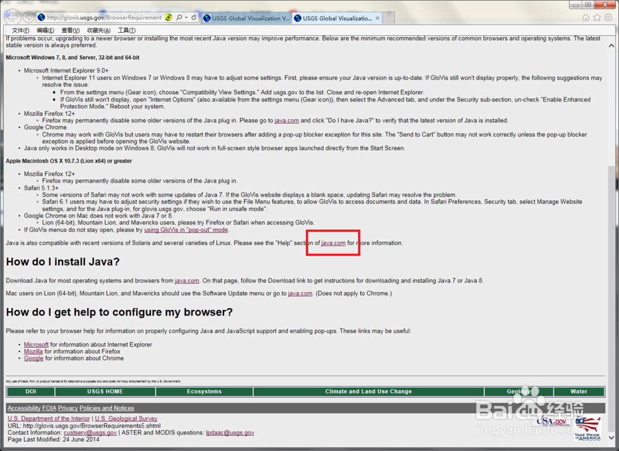
Task: Click 'Microsoft Windows 7, 8, and Server' heading
Action: 72,58
